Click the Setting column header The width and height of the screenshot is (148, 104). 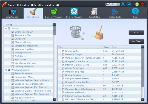[28, 25]
